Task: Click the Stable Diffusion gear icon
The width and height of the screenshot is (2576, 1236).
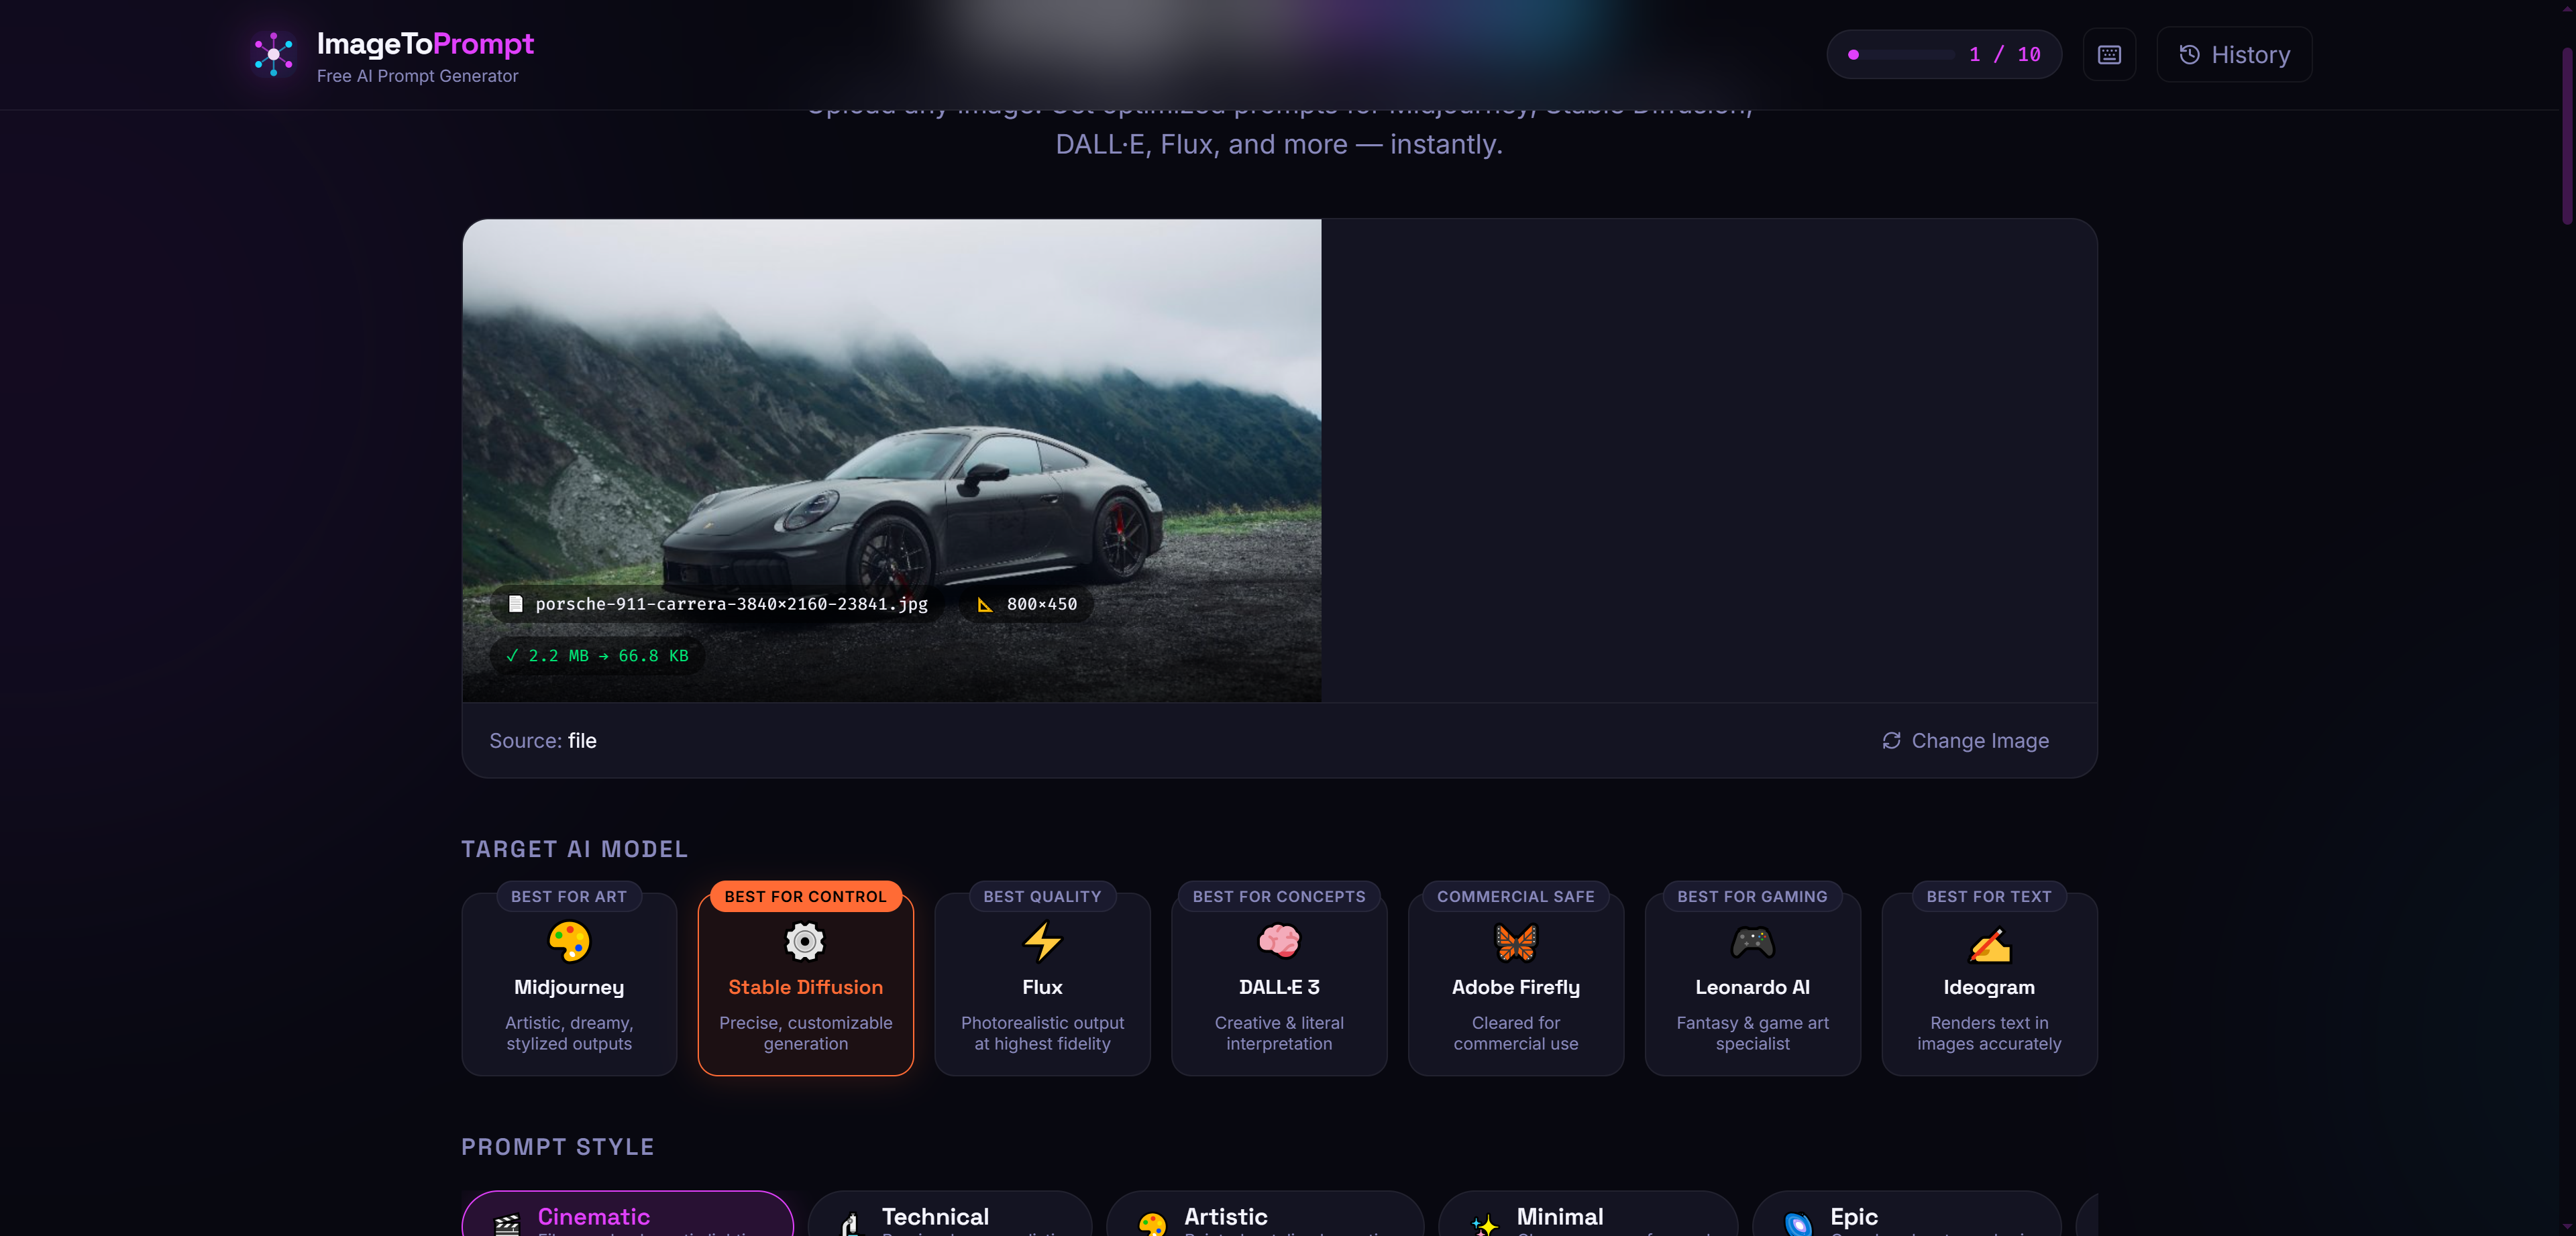Action: pyautogui.click(x=805, y=941)
